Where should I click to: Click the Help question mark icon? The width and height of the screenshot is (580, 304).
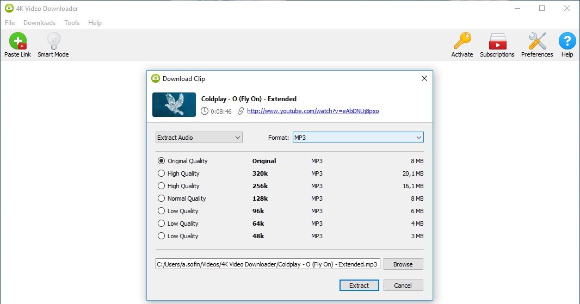coord(567,41)
